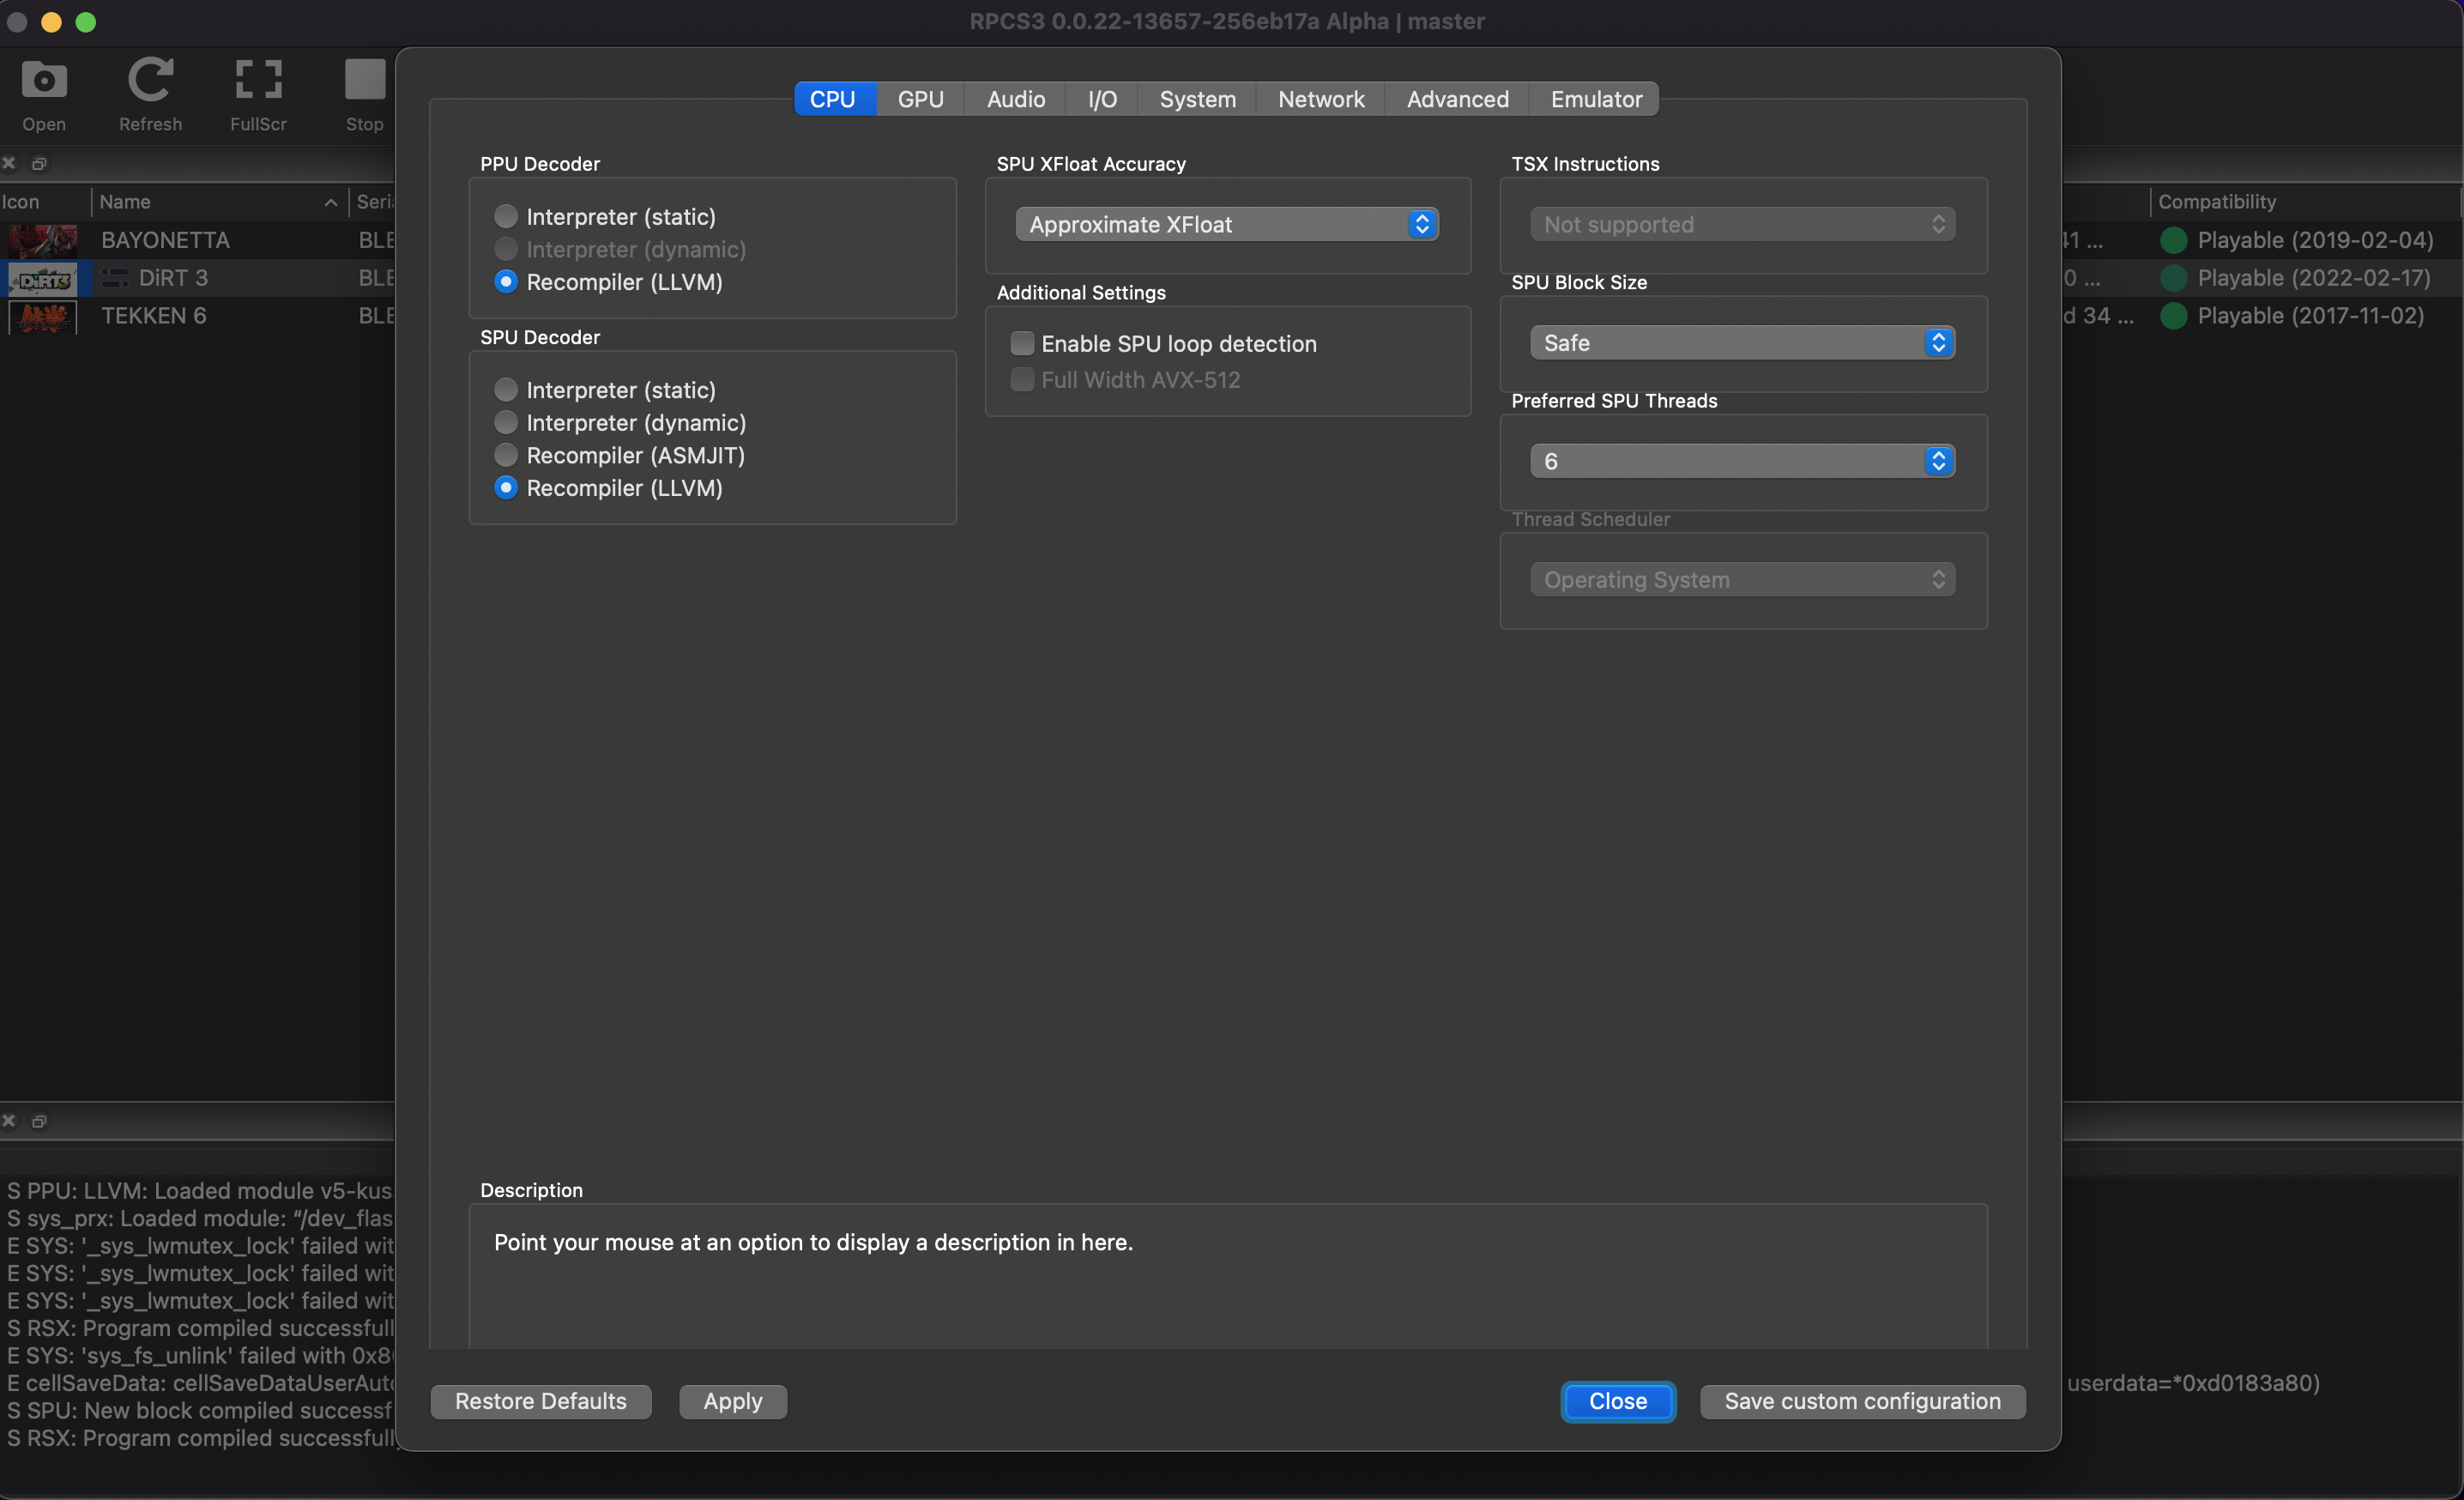Switch to the I/O tab

[1102, 99]
